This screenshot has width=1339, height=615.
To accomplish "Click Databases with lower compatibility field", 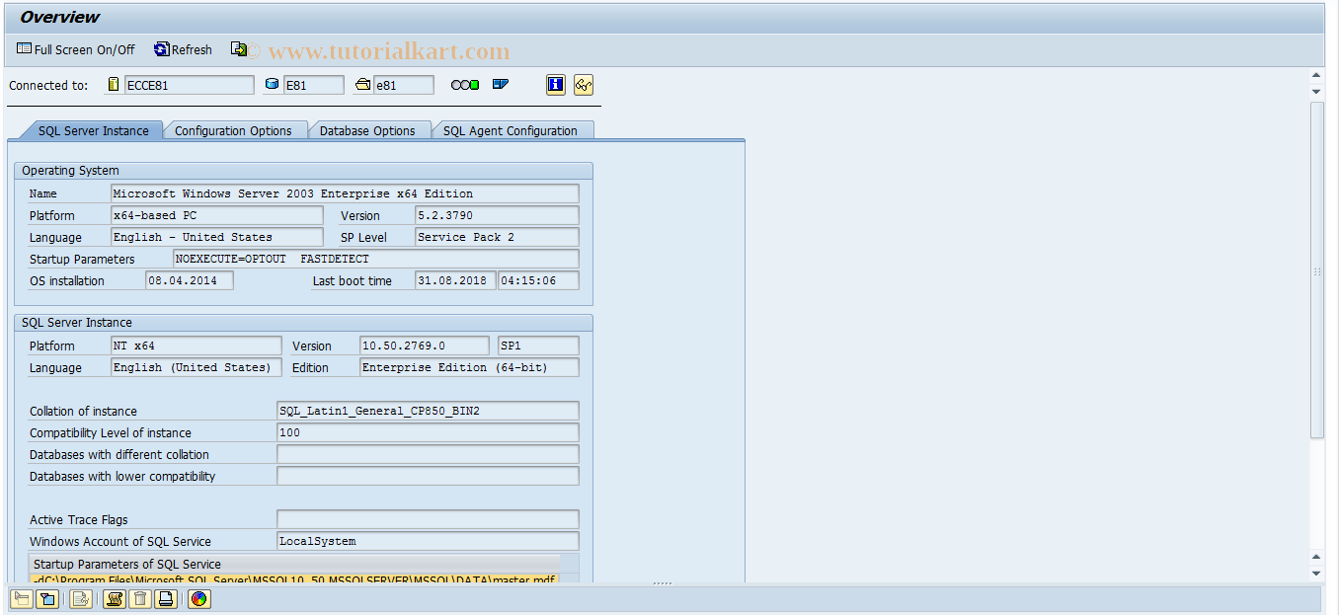I will coord(428,476).
